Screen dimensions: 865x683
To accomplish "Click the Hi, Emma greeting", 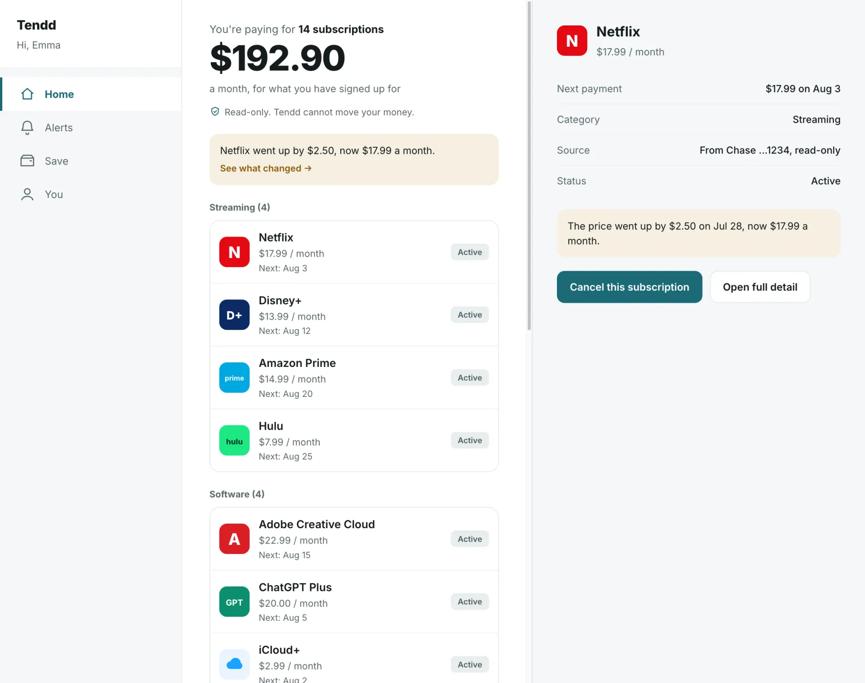I will (x=39, y=45).
